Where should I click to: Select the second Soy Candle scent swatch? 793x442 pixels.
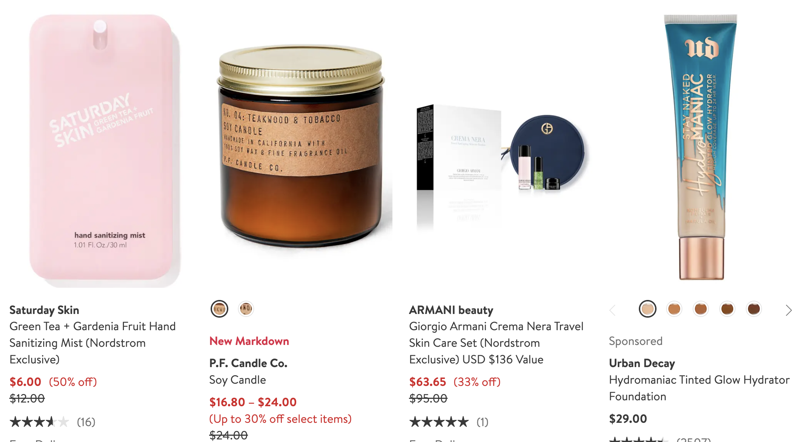[246, 309]
